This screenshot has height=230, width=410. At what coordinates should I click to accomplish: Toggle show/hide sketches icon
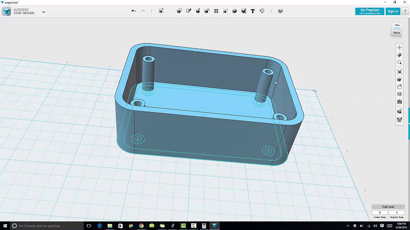(x=399, y=94)
